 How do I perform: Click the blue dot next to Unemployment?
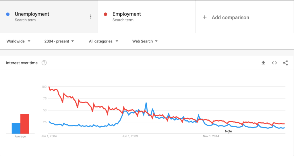pos(8,14)
